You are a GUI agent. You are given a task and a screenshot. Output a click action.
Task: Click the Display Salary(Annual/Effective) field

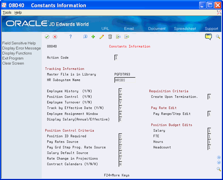120,119
